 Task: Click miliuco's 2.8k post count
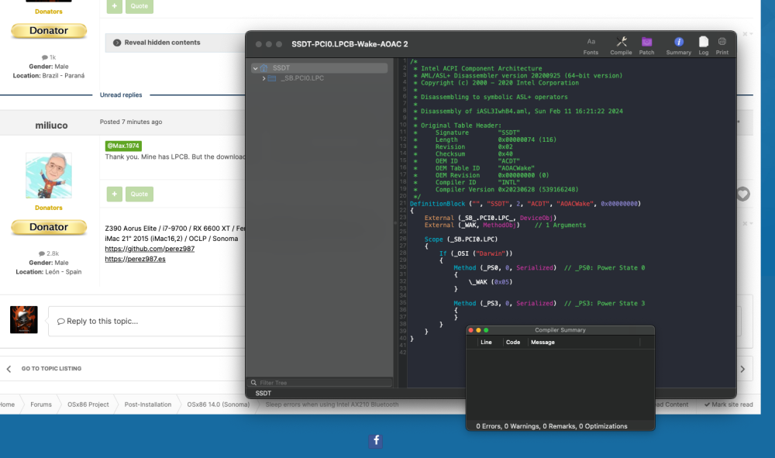[48, 253]
